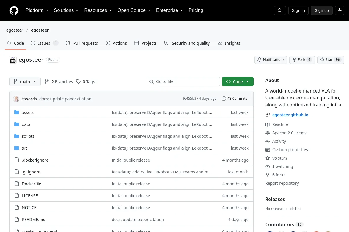Click the Readme book icon
The width and height of the screenshot is (349, 232).
pyautogui.click(x=268, y=124)
